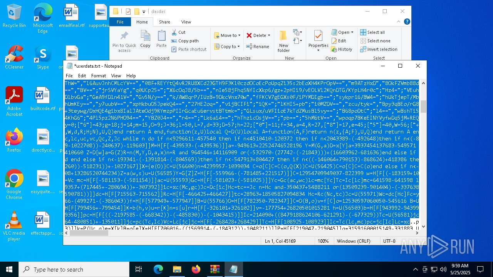Click New folder icon in quick access toolbar
The height and width of the screenshot is (277, 493).
136,12
